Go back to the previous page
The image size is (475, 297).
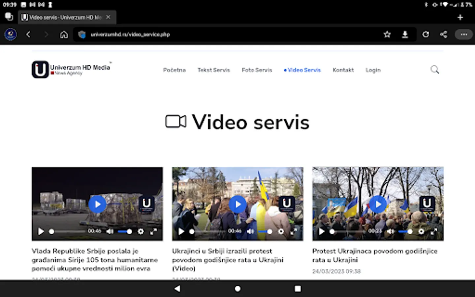tap(28, 34)
